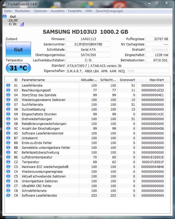Viewport: 175px width, 219px height.
Task: Click the ID column header
Action: tap(16, 80)
